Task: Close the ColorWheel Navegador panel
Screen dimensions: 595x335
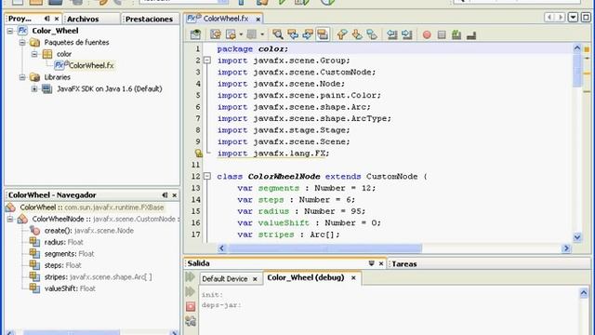Action: click(x=175, y=195)
